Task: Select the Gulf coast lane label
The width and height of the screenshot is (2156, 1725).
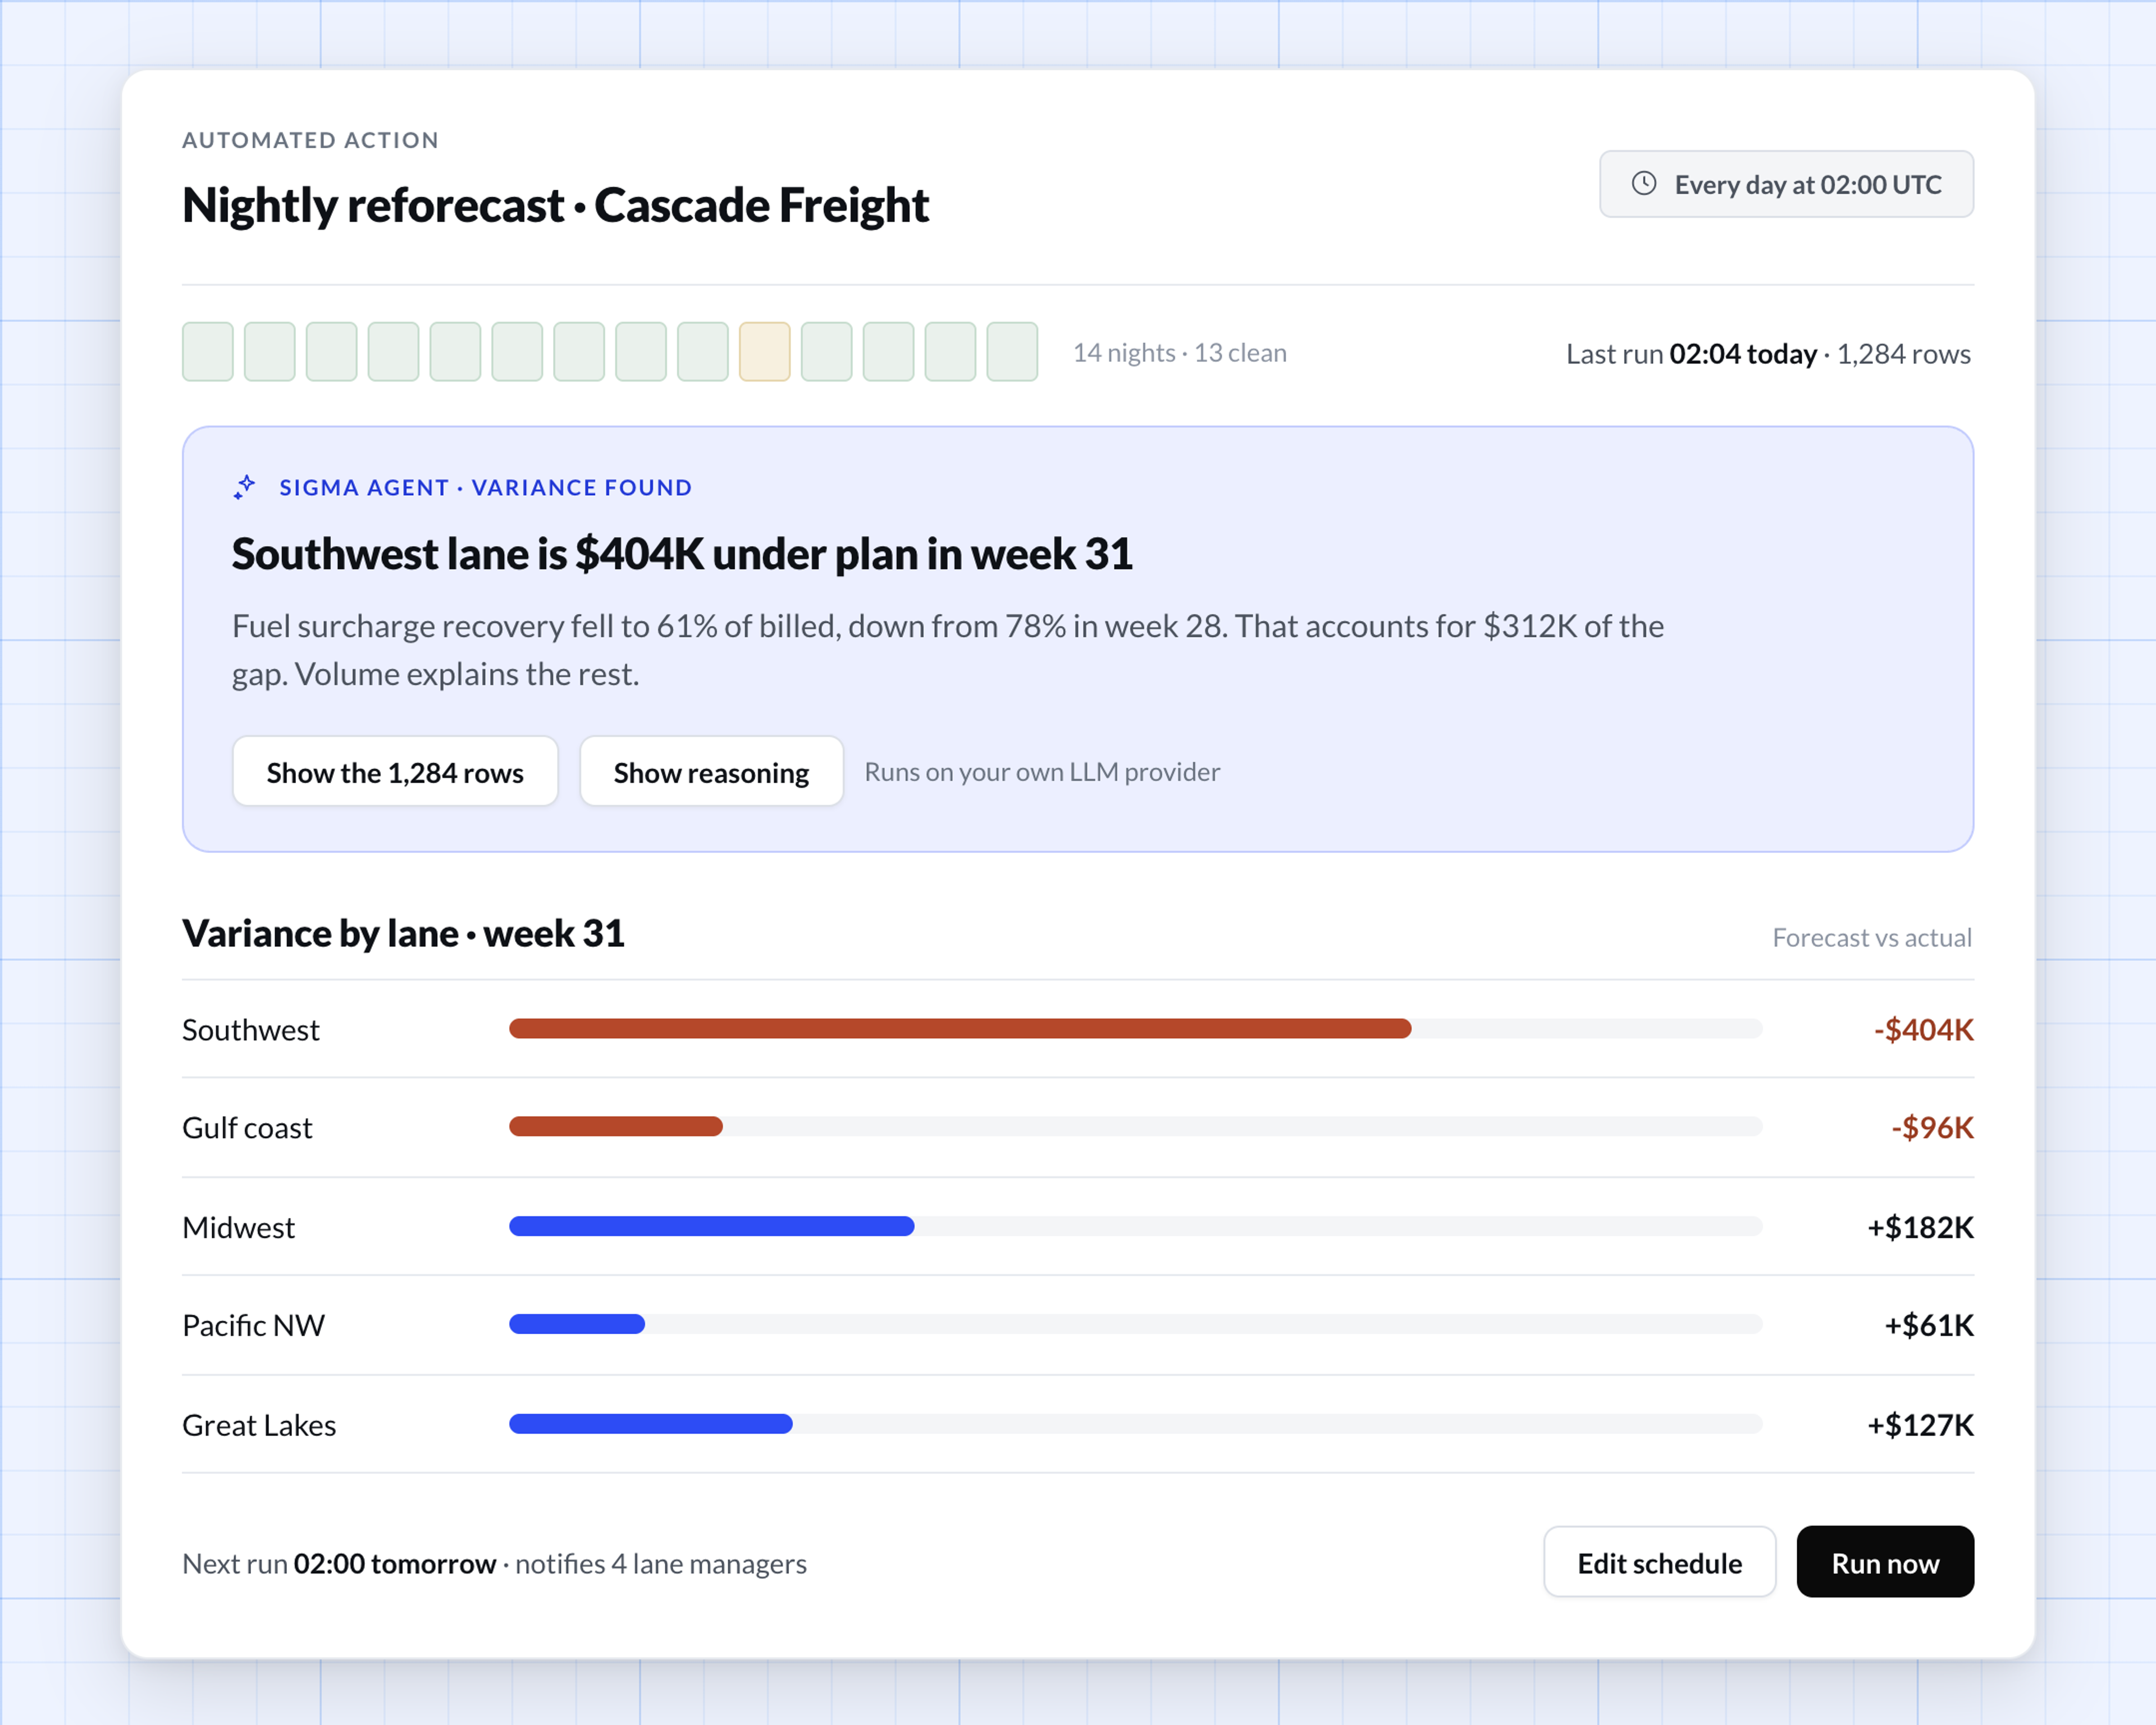Action: 247,1128
